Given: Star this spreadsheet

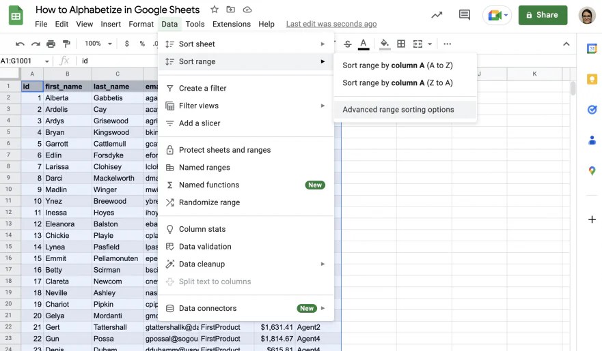Looking at the screenshot, I should pyautogui.click(x=215, y=10).
